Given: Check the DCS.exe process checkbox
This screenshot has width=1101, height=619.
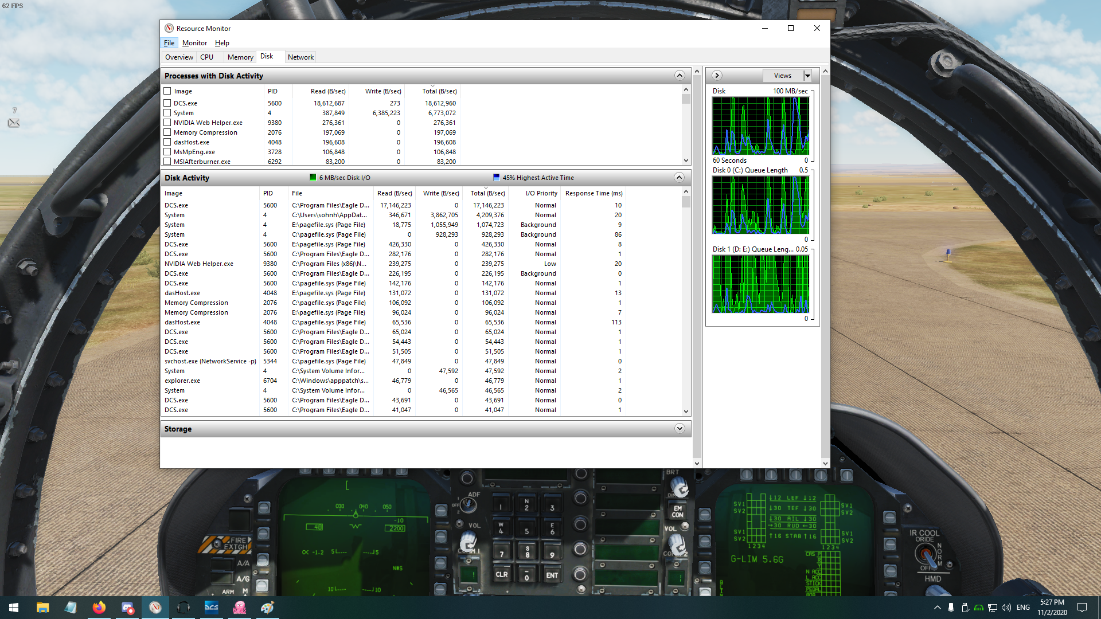Looking at the screenshot, I should pyautogui.click(x=167, y=103).
